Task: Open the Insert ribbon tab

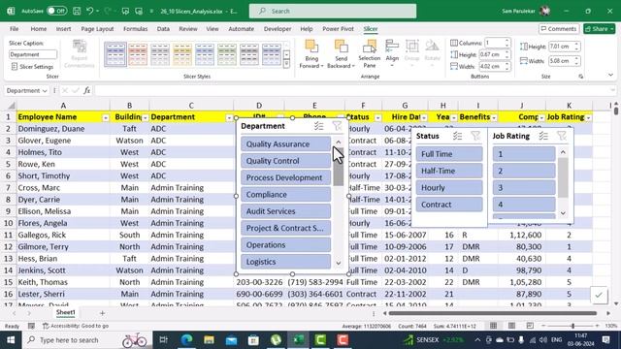Action: 63,29
